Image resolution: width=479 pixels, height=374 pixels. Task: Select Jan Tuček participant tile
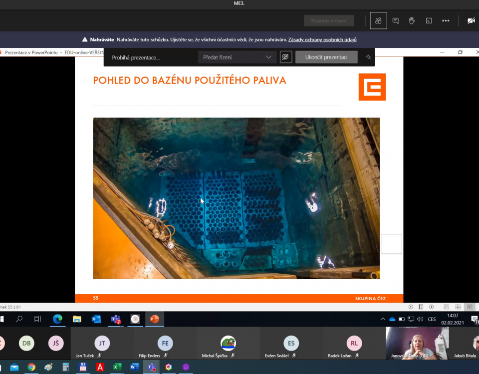(x=102, y=343)
